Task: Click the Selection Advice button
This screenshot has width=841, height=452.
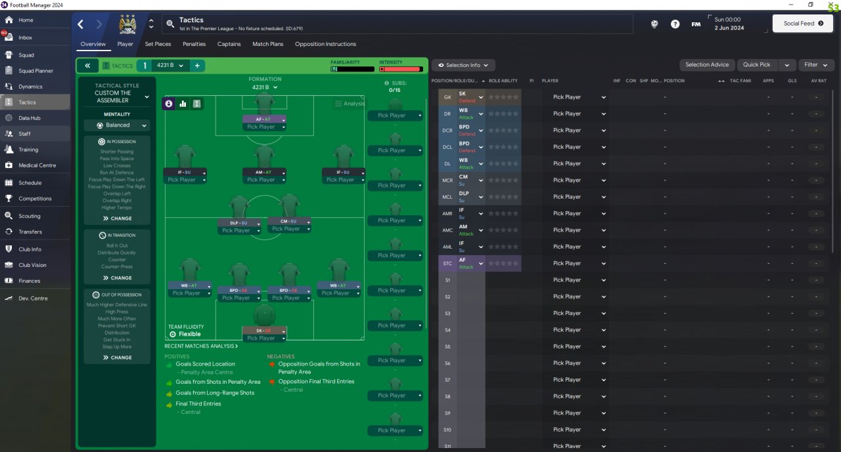Action: pos(707,65)
